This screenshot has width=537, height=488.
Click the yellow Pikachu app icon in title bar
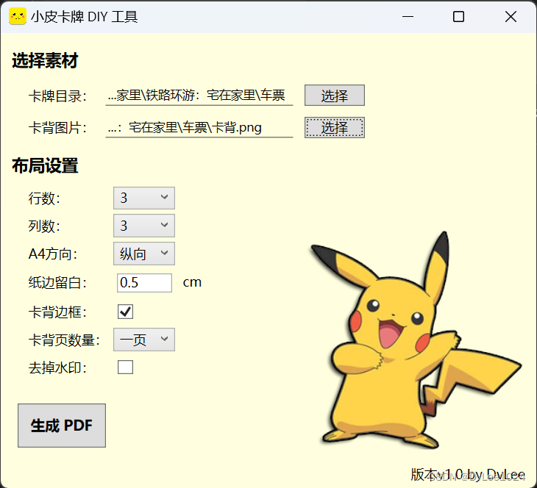pos(18,16)
